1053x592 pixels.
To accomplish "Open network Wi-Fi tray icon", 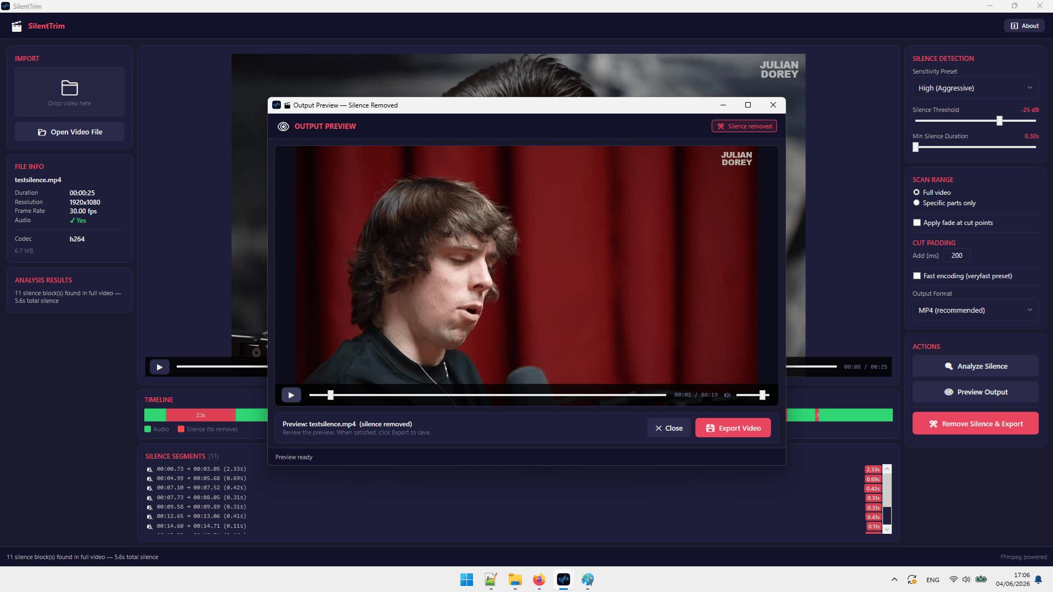I will click(954, 579).
